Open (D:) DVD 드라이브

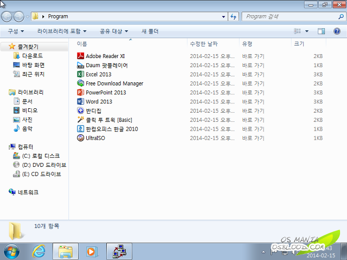point(44,165)
